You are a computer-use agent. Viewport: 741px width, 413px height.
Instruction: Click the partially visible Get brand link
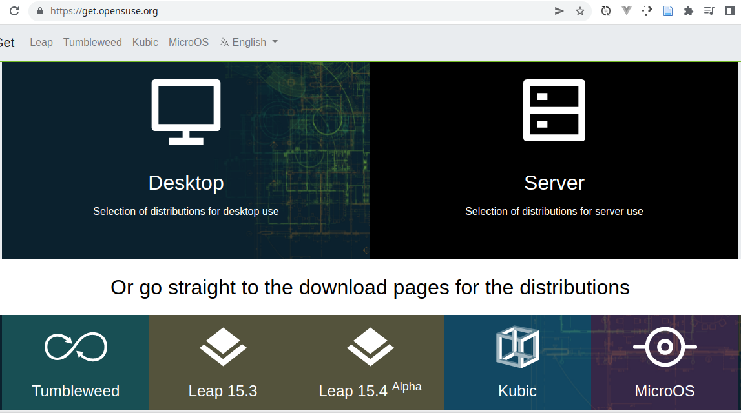click(7, 43)
